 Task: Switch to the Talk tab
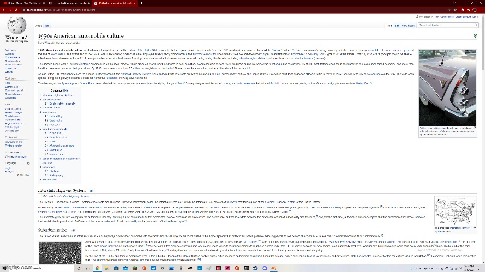click(48, 26)
